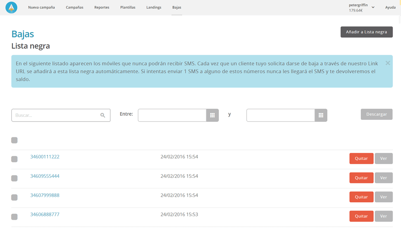Click the magnifier icon in the search box
The height and width of the screenshot is (232, 401).
(x=103, y=115)
